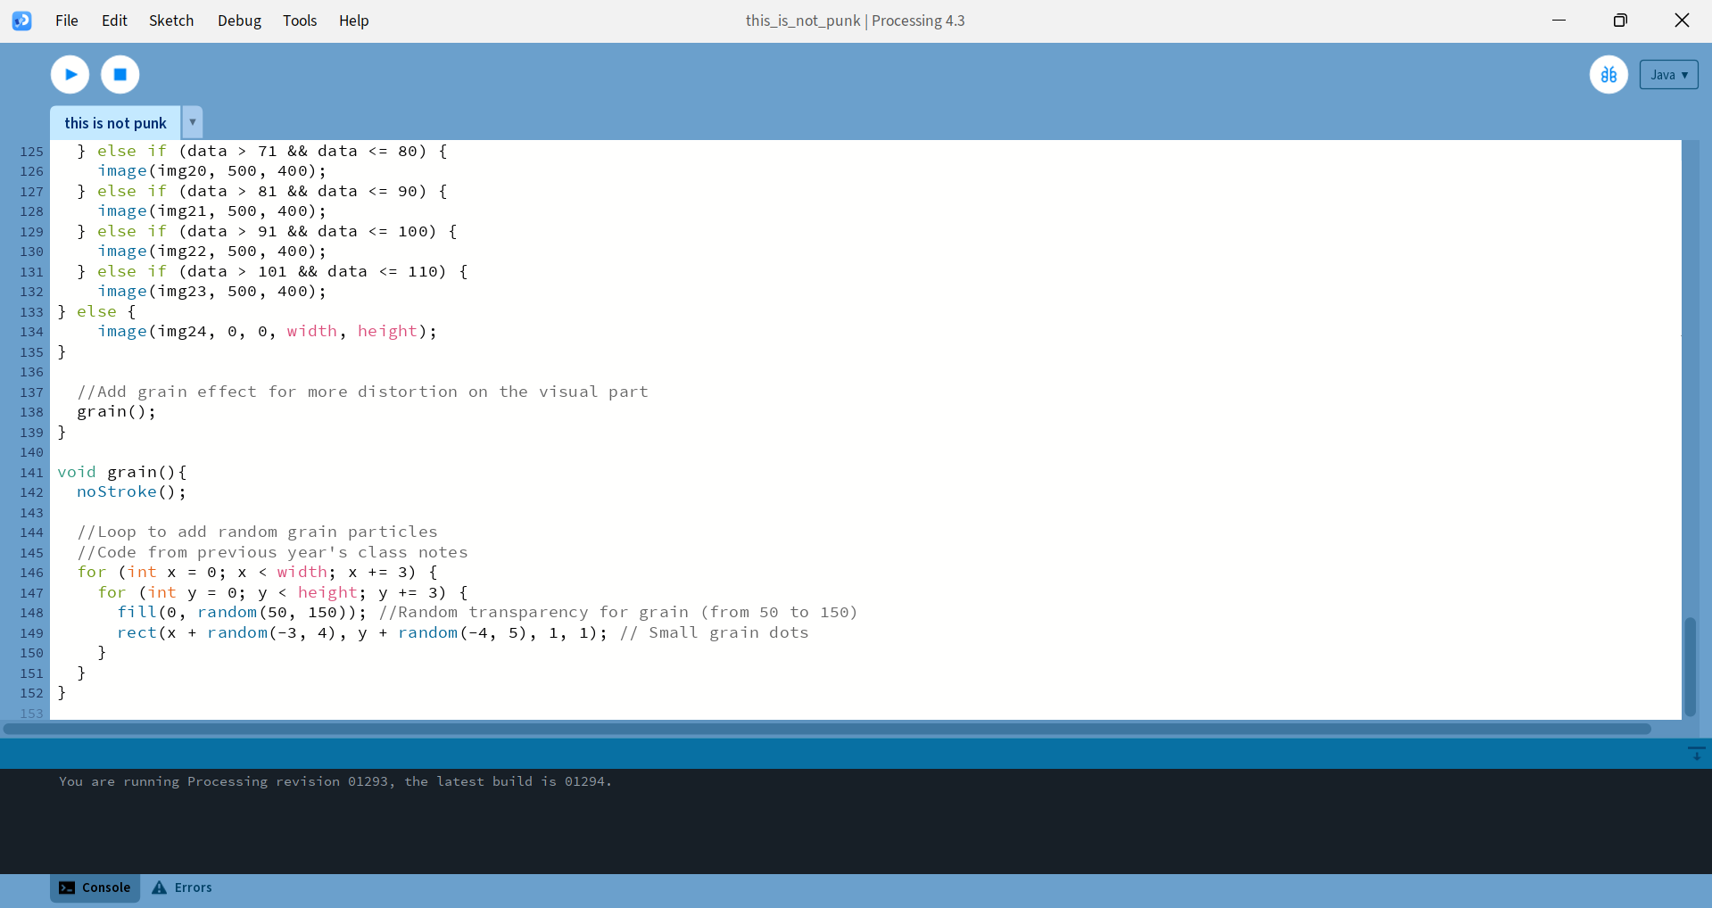Click line number 141 in the gutter
This screenshot has width=1712, height=908.
tap(32, 473)
